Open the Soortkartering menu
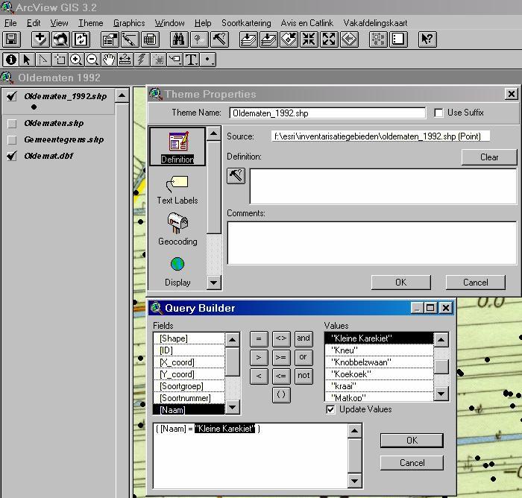Viewport: 522px width, 498px height. click(246, 23)
